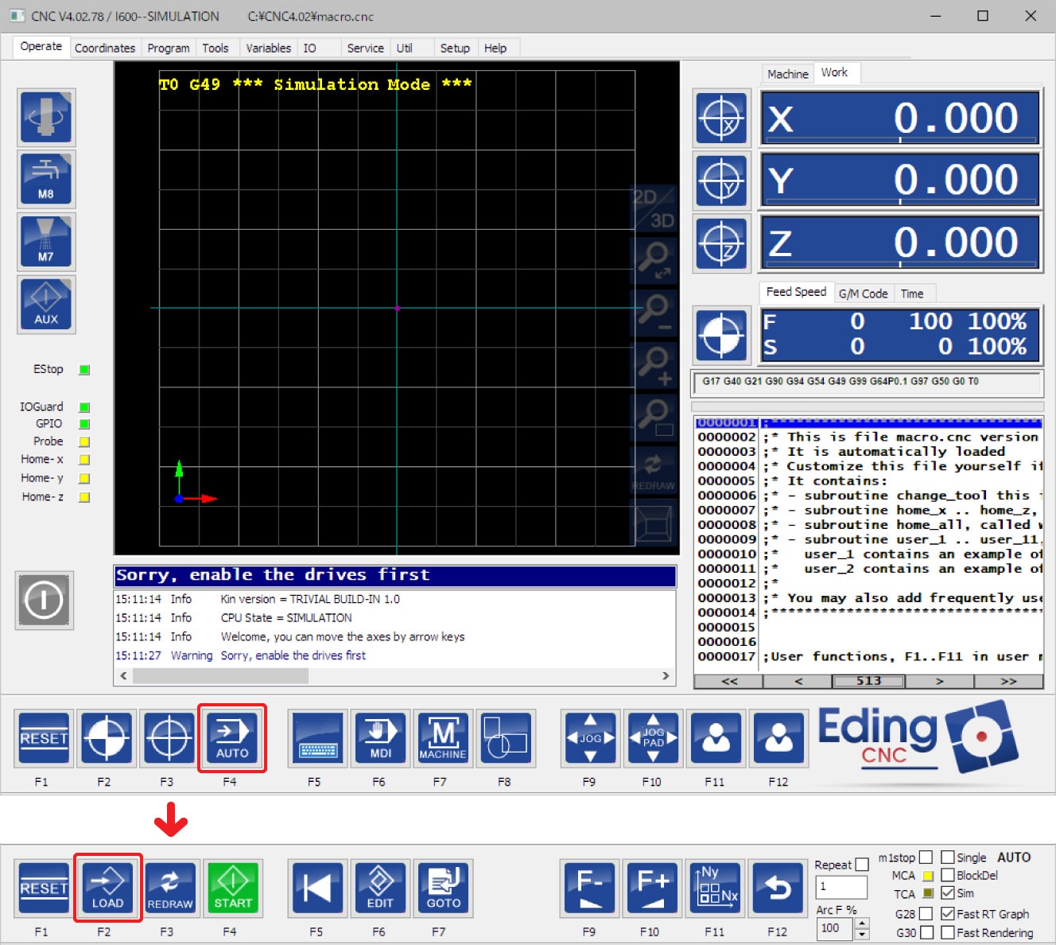Click the keyboard F5 icon
This screenshot has height=945, width=1056.
318,738
